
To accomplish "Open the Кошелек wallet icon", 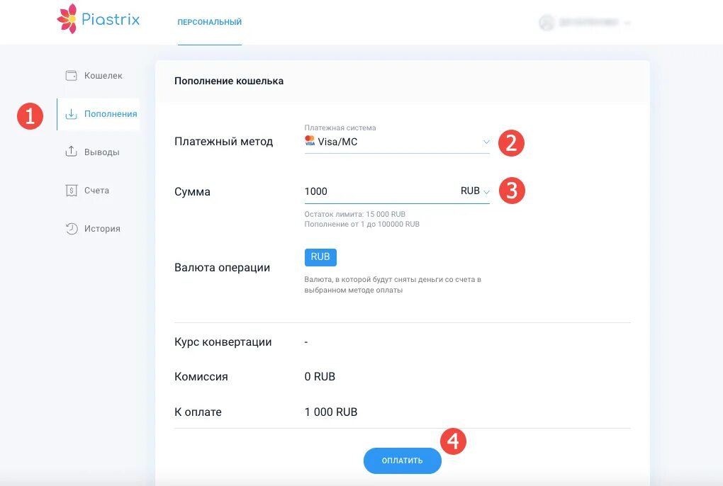I will (71, 76).
